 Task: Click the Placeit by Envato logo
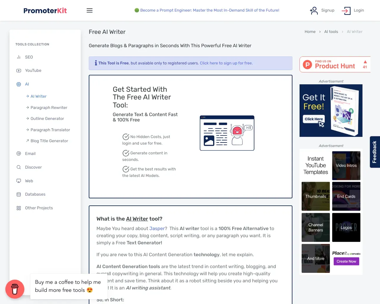click(346, 253)
